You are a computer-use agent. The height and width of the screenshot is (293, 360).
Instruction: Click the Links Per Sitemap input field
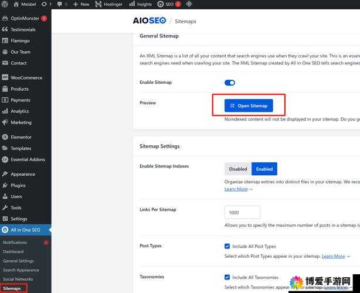pyautogui.click(x=243, y=212)
